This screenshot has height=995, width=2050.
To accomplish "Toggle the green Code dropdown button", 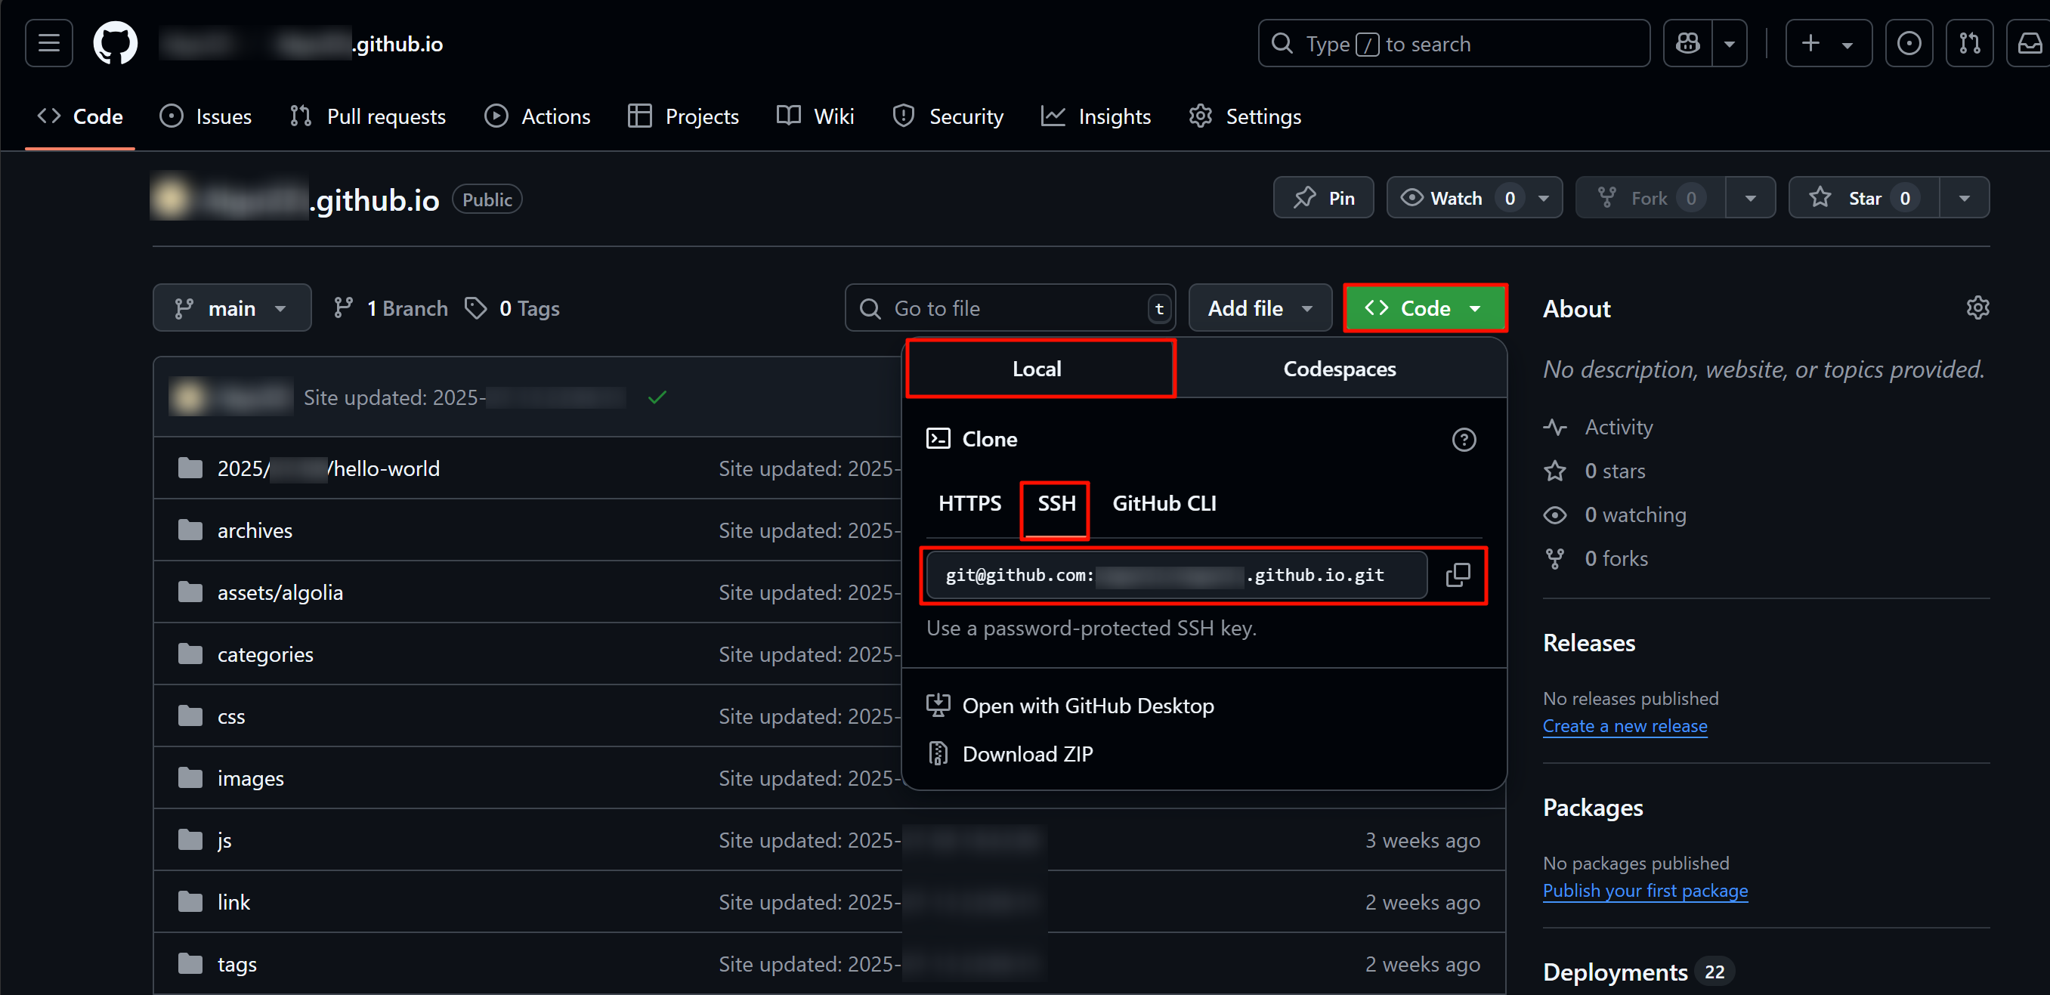I will 1424,308.
